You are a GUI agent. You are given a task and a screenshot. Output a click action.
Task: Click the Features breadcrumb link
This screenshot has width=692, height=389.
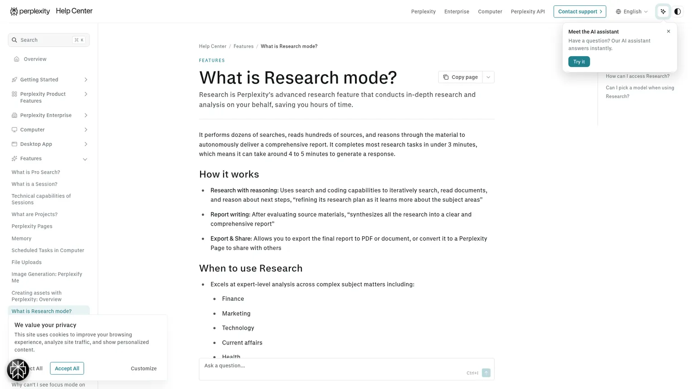[x=243, y=46]
